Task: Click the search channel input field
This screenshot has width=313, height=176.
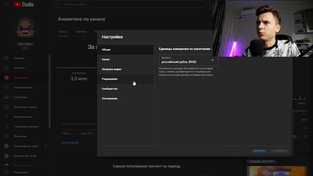Action: [x=130, y=4]
